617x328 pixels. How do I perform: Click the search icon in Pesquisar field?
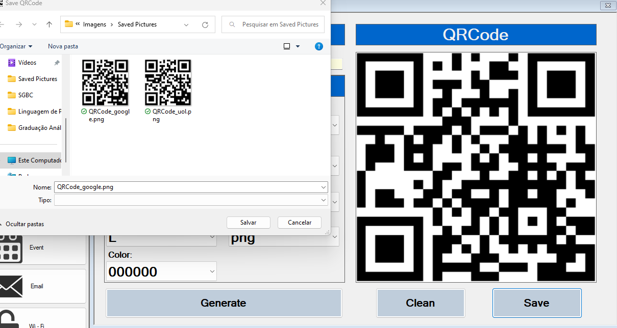point(232,24)
